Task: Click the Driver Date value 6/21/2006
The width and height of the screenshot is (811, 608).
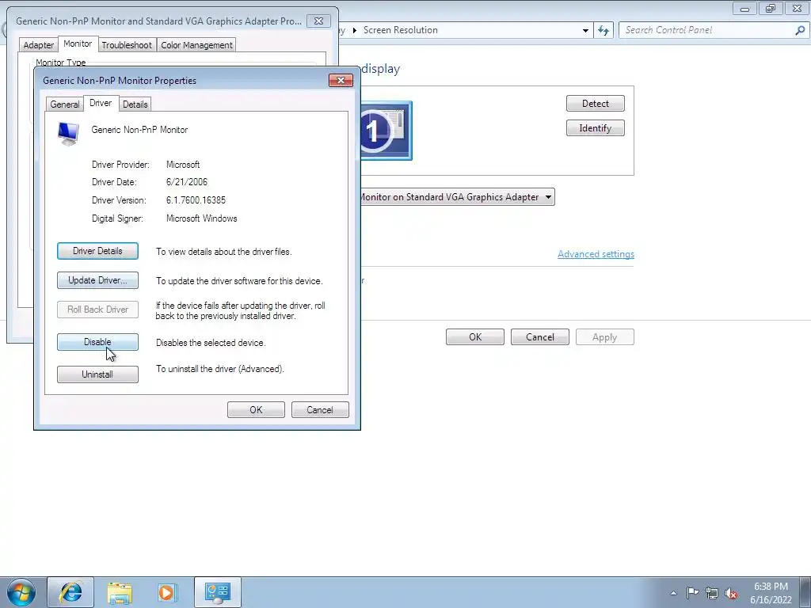Action: coord(187,182)
